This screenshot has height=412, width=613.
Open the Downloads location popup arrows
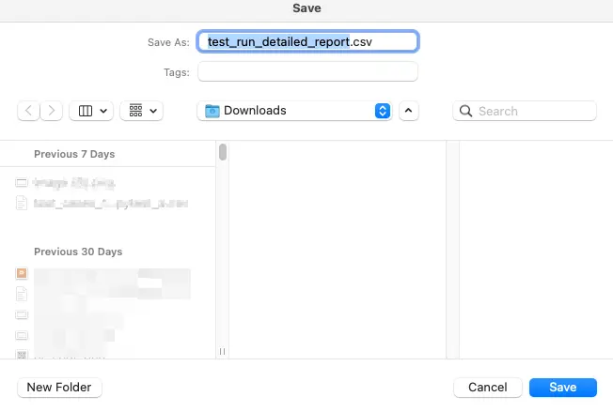382,111
